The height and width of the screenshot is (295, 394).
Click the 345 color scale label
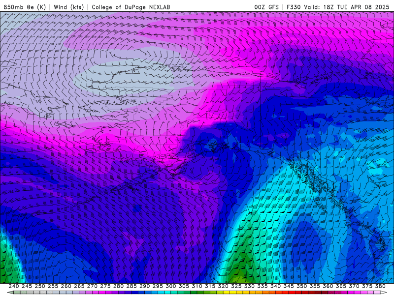point(289,286)
